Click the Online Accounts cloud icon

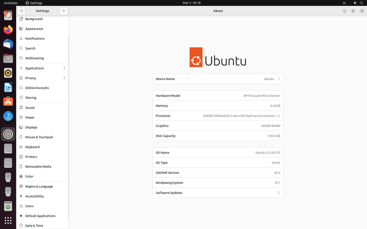click(x=21, y=88)
